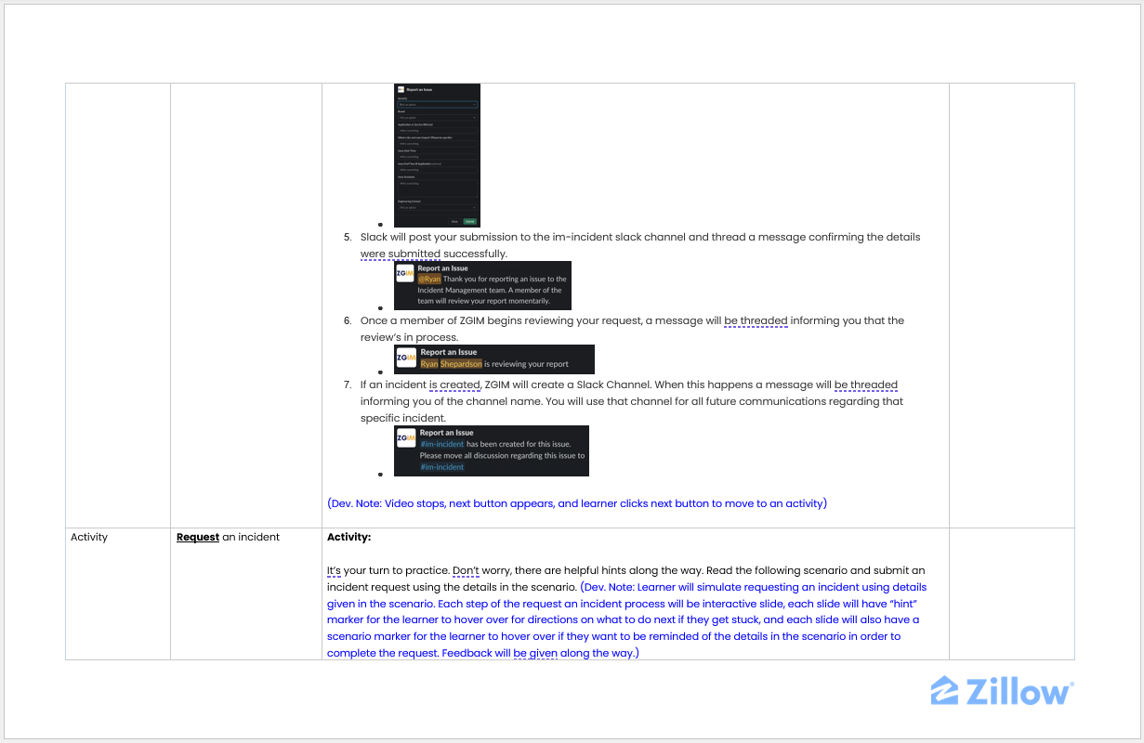The width and height of the screenshot is (1144, 743).
Task: Click the highlighted @Ryan mention
Action: click(x=429, y=279)
